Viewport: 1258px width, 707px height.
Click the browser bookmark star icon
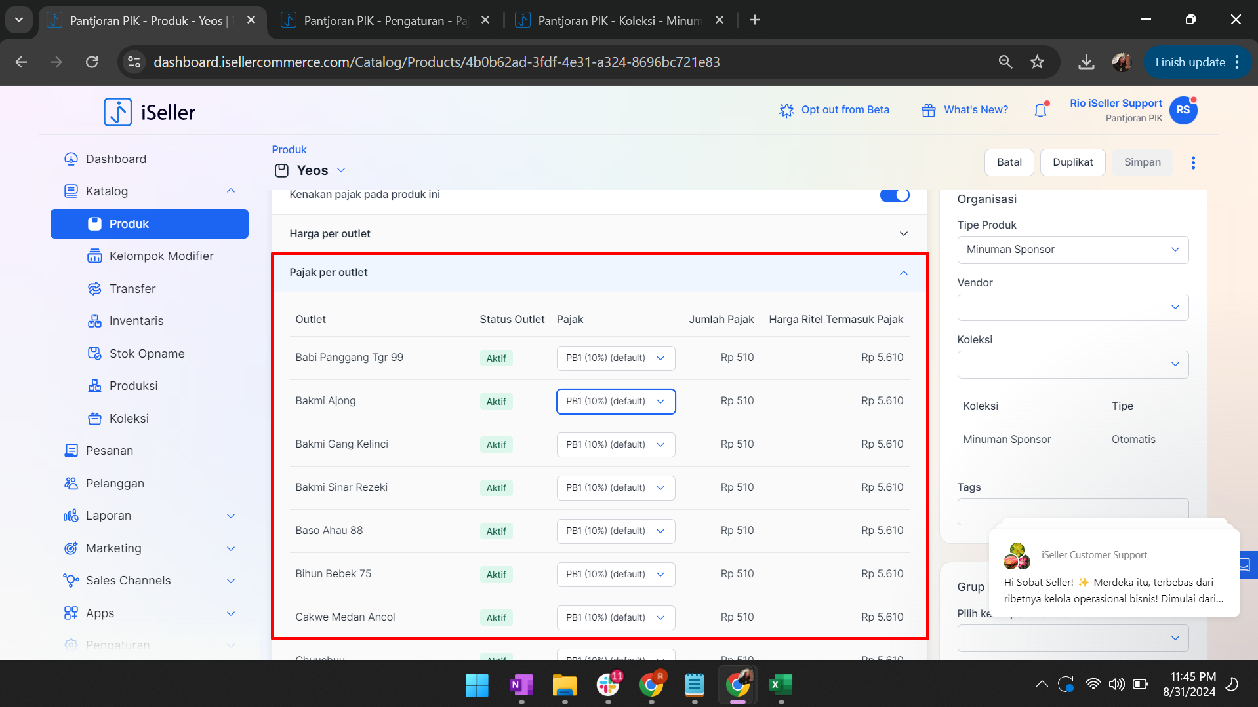point(1037,62)
